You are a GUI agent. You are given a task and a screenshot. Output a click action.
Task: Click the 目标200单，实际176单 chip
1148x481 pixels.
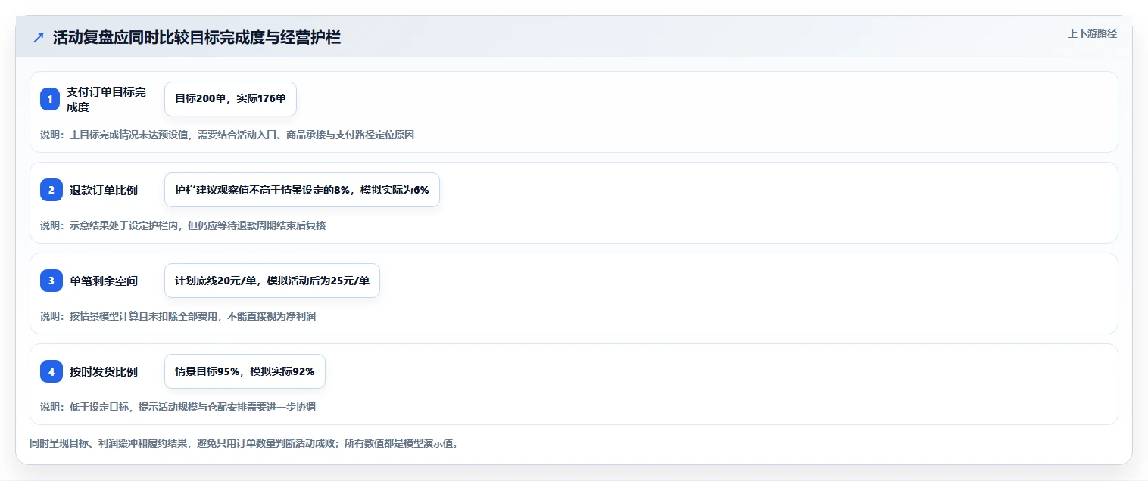(x=230, y=99)
